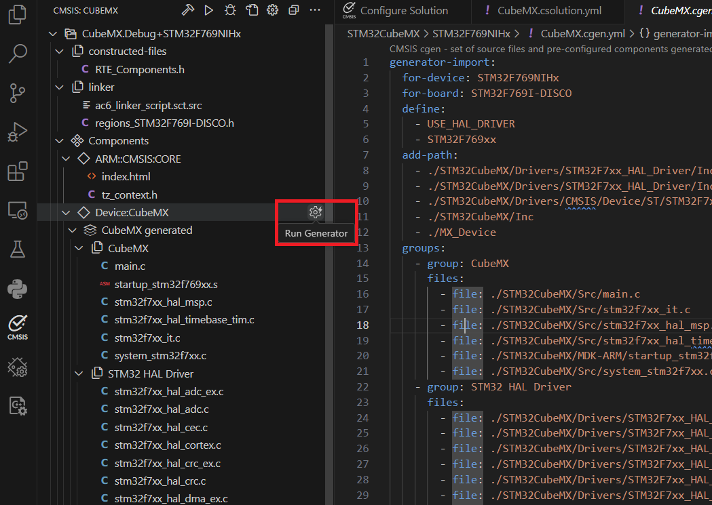Viewport: 712px width, 505px height.
Task: Click the open file icon in CMSIS header
Action: coord(252,10)
